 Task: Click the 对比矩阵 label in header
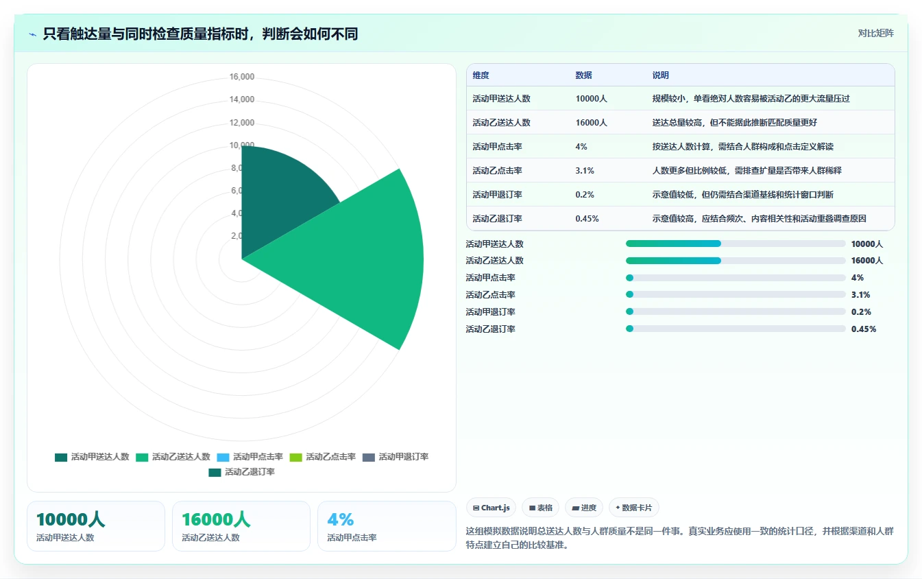876,33
